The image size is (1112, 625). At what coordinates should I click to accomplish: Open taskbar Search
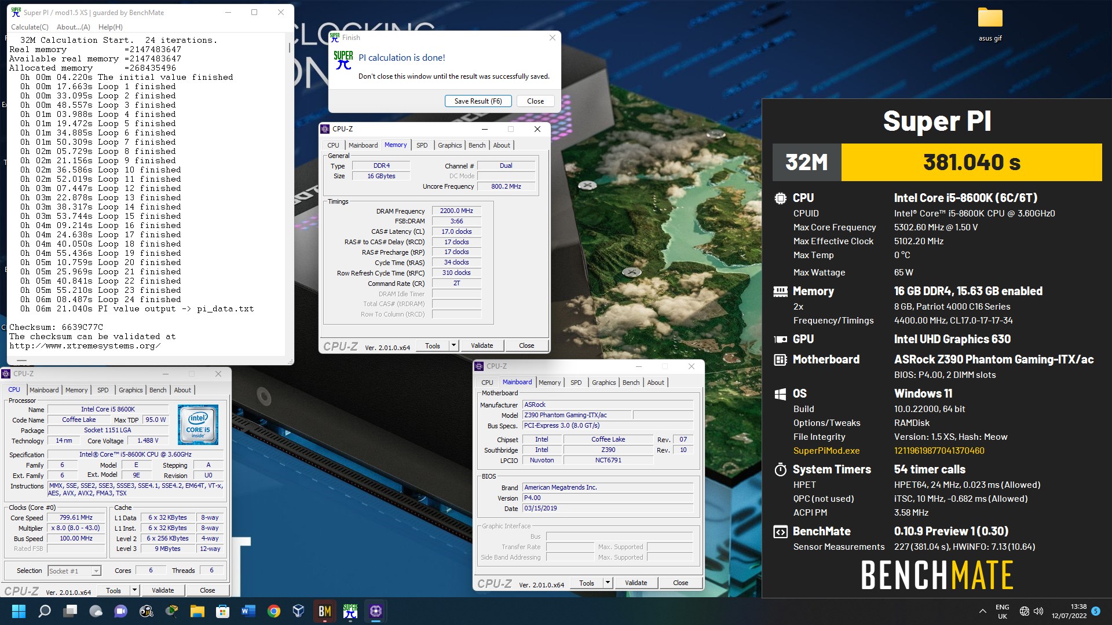[x=44, y=611]
